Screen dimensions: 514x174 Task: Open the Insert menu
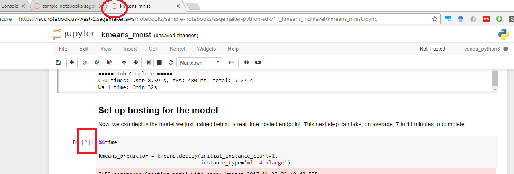pyautogui.click(x=130, y=49)
